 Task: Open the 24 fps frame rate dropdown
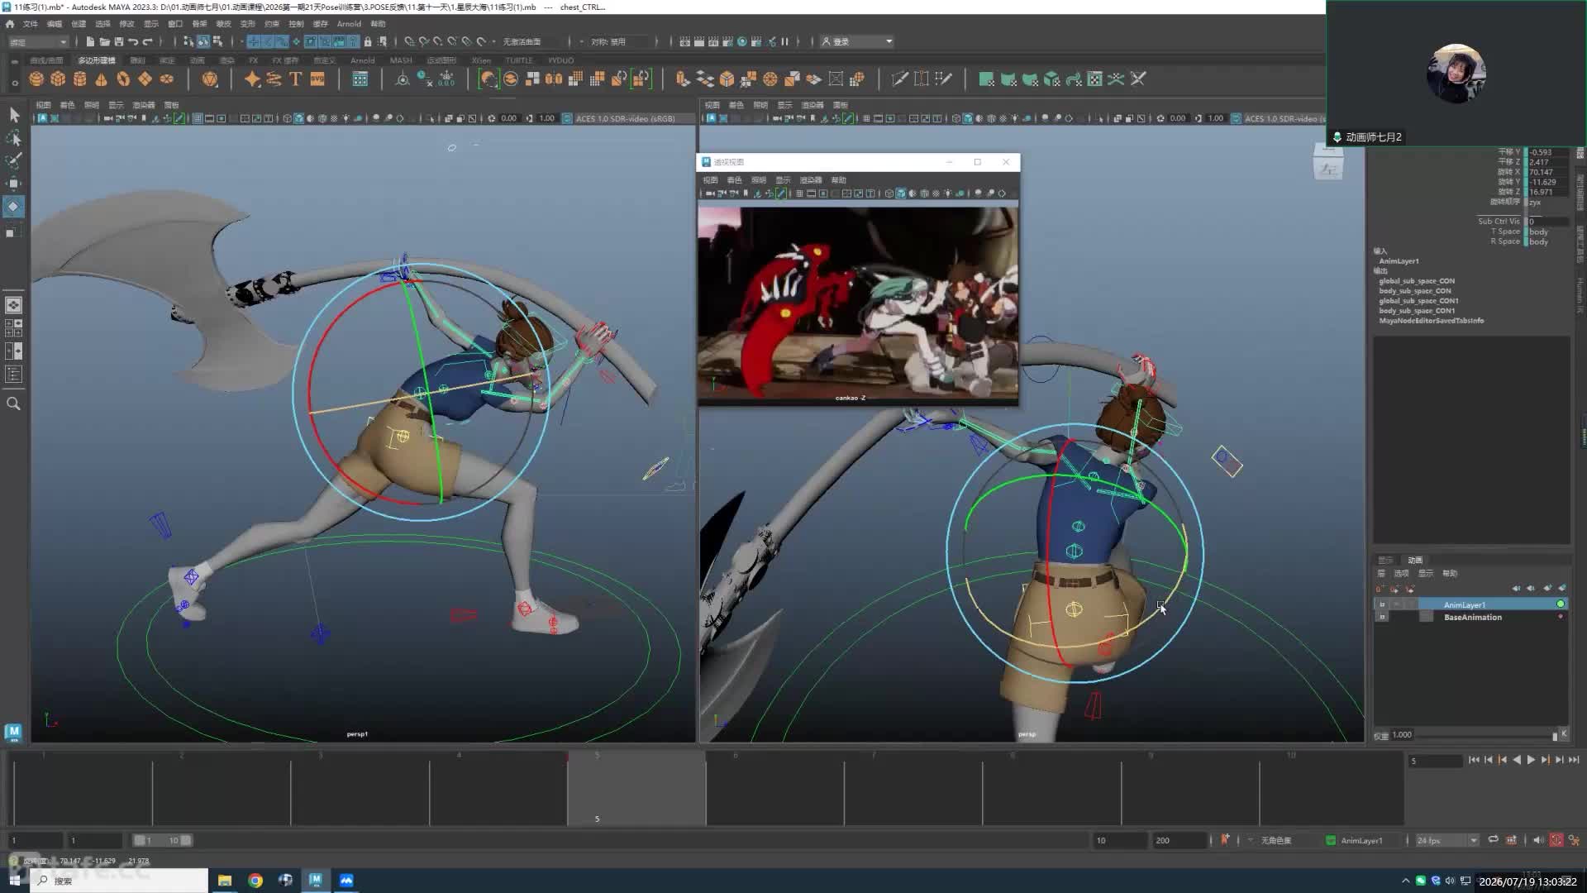click(1446, 840)
